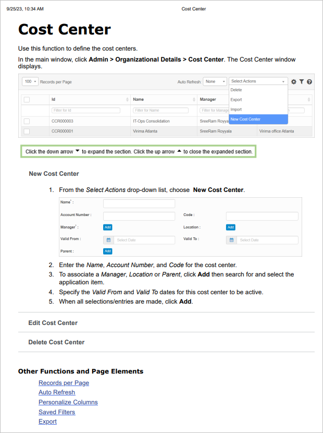Open the help question mark icon
323x433 pixels.
[x=309, y=82]
